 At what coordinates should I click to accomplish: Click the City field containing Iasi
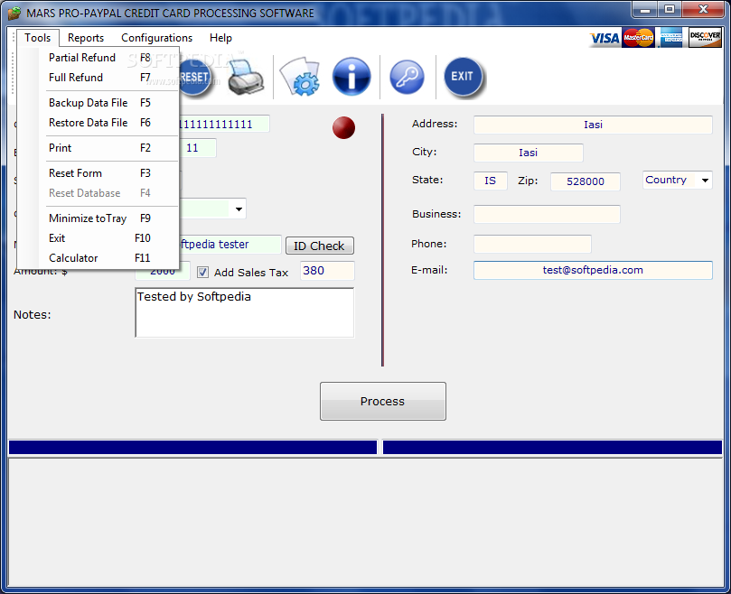point(529,153)
